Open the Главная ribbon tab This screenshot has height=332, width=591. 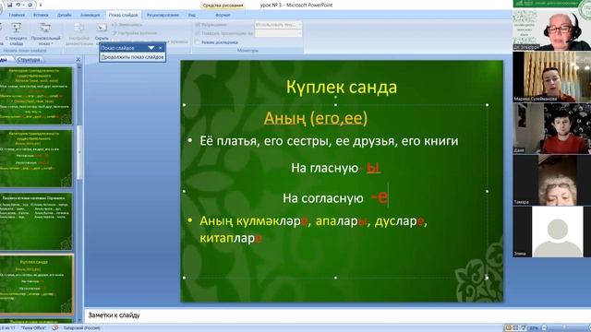pos(17,15)
